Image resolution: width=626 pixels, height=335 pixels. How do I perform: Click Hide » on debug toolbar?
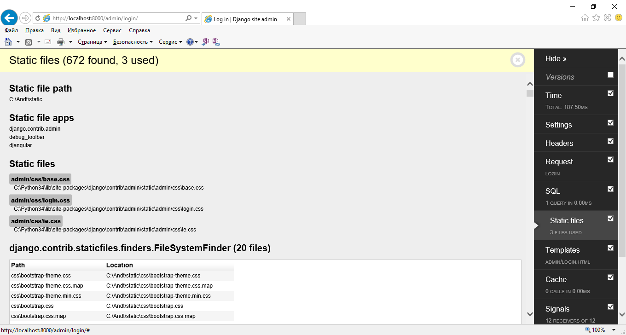[x=556, y=58]
